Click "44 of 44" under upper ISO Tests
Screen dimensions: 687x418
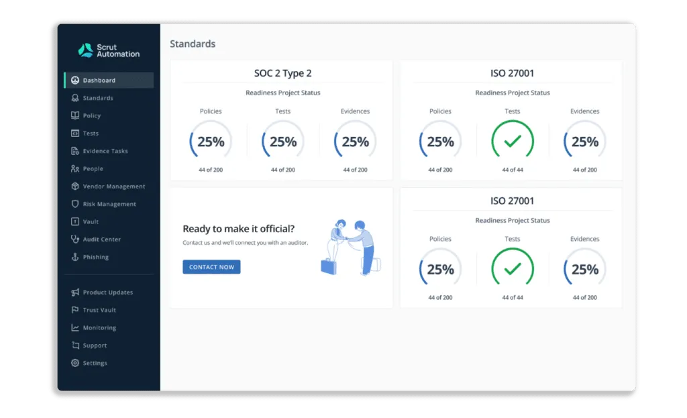pyautogui.click(x=512, y=170)
